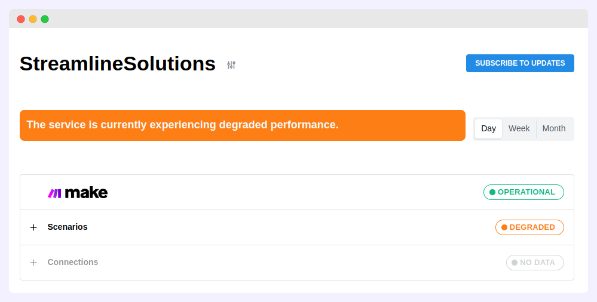597x302 pixels.
Task: Click the make logo
Action: [78, 193]
